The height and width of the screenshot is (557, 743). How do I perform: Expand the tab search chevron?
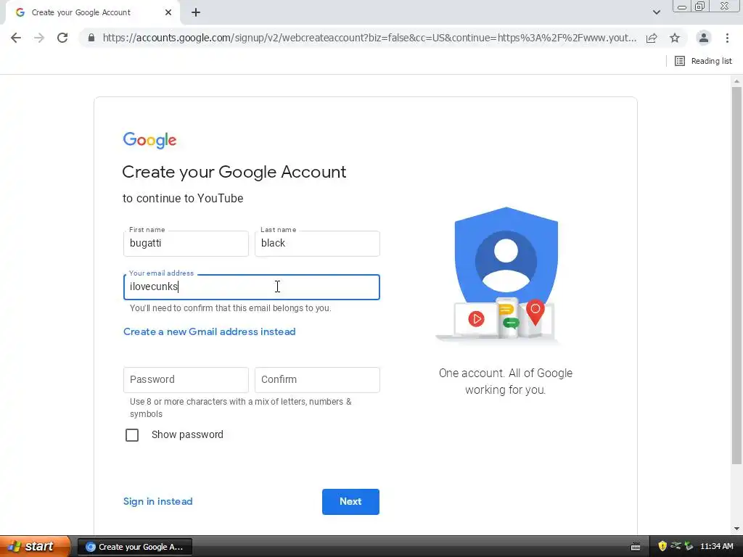(656, 12)
